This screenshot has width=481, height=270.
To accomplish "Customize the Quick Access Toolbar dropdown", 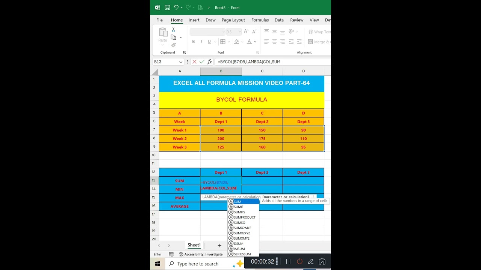I will [x=209, y=7].
